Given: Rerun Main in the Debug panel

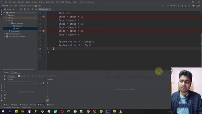Looking at the screenshot, I should pyautogui.click(x=5, y=76).
